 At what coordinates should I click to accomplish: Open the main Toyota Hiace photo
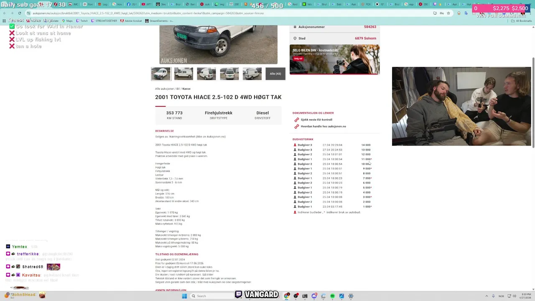218,44
